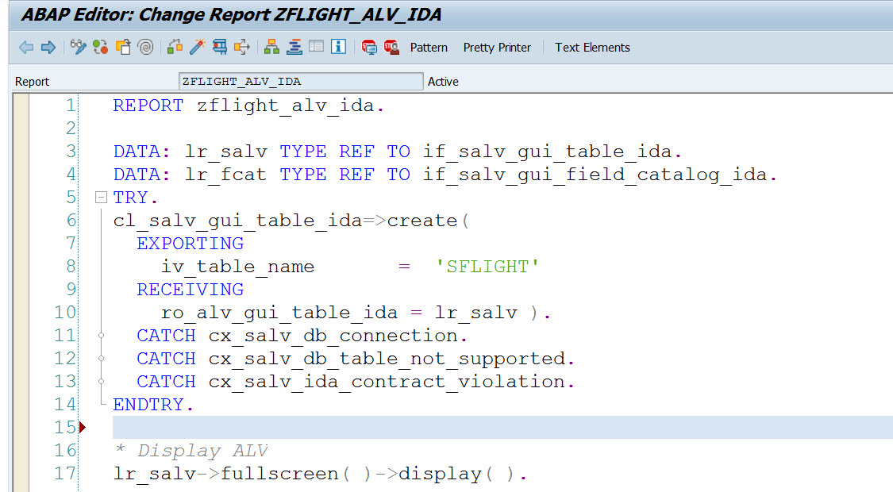Click the Back navigation arrow
Screen dimensions: 893x492
tap(25, 47)
